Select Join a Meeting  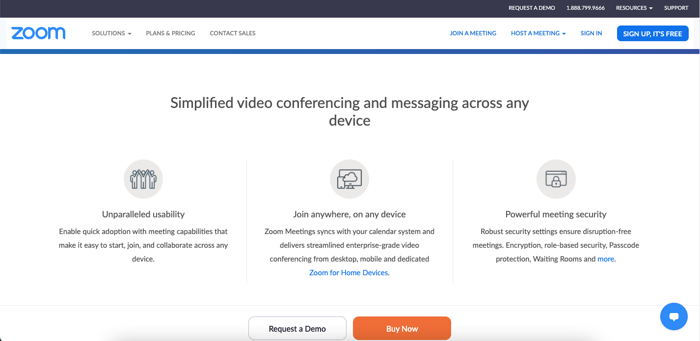473,33
